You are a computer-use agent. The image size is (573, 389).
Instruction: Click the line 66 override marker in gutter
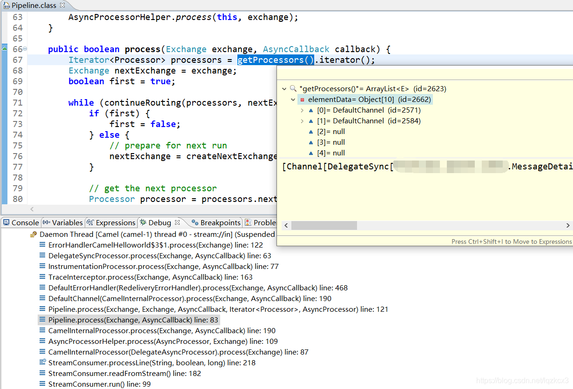tap(4, 48)
